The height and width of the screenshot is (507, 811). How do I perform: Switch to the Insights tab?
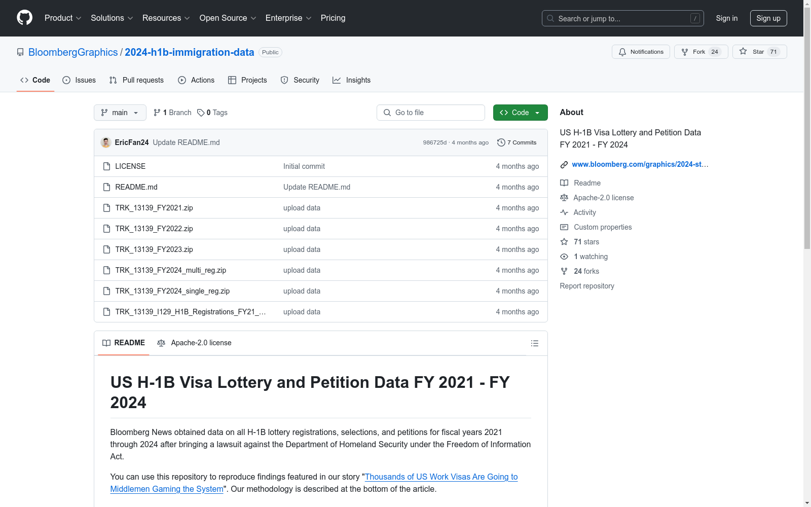pos(351,80)
